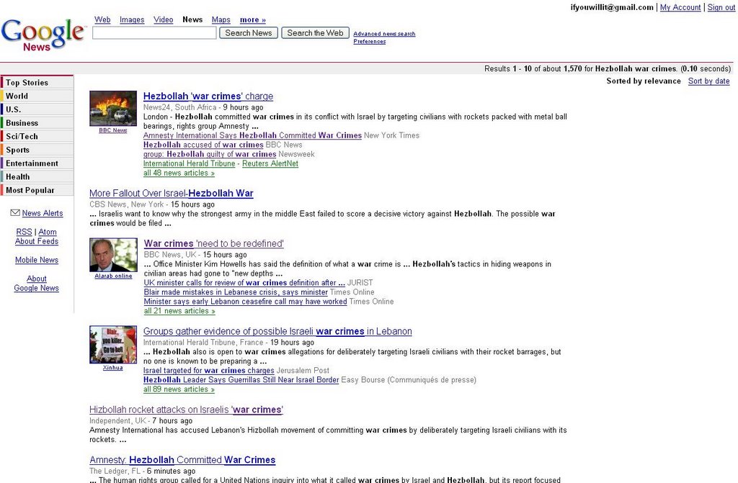Open the About Feeds link

[x=37, y=241]
